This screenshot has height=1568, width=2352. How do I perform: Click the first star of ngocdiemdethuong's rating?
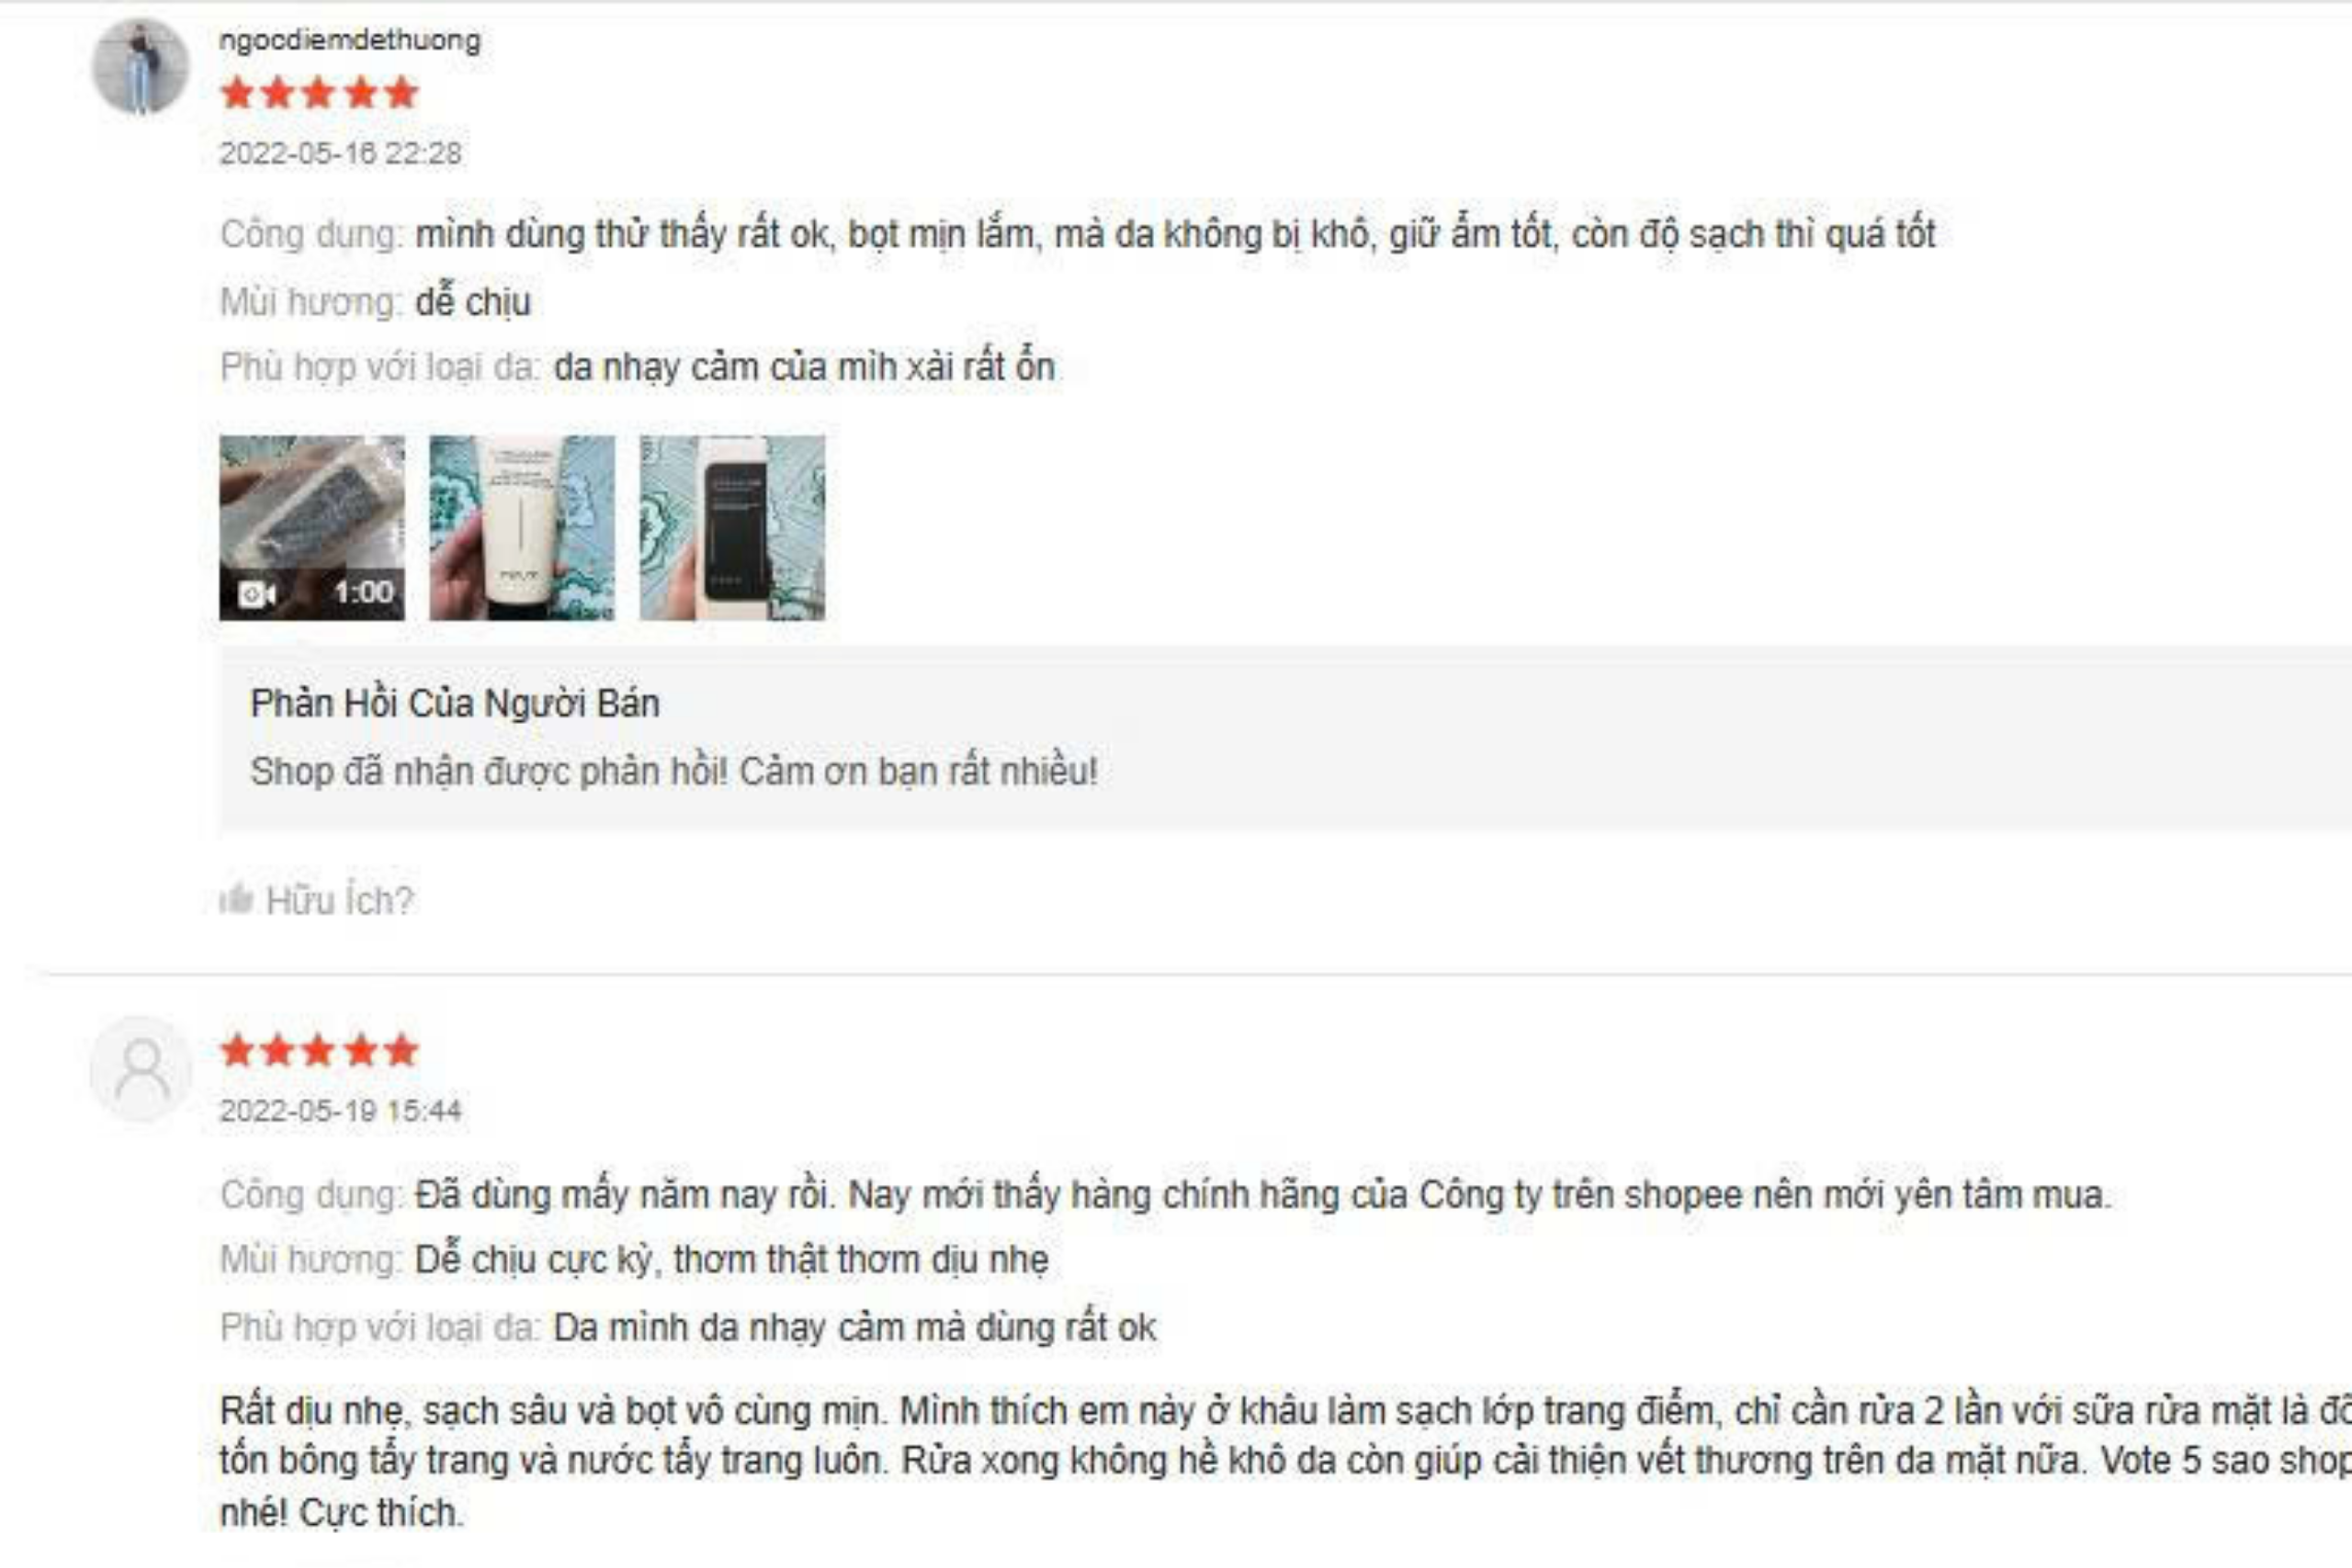coord(238,93)
